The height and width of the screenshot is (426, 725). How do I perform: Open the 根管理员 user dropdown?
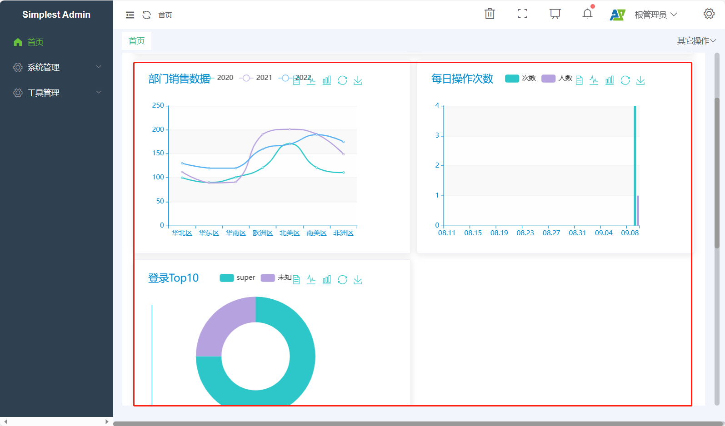655,15
